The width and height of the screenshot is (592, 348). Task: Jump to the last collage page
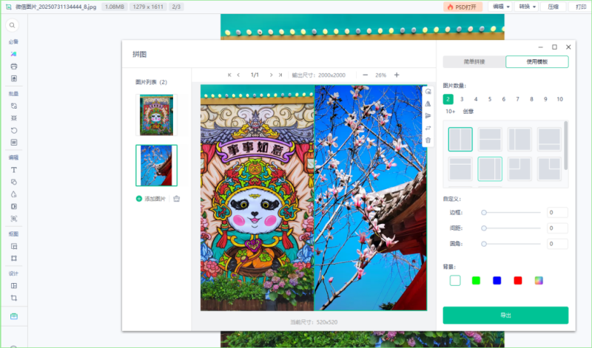pos(280,75)
